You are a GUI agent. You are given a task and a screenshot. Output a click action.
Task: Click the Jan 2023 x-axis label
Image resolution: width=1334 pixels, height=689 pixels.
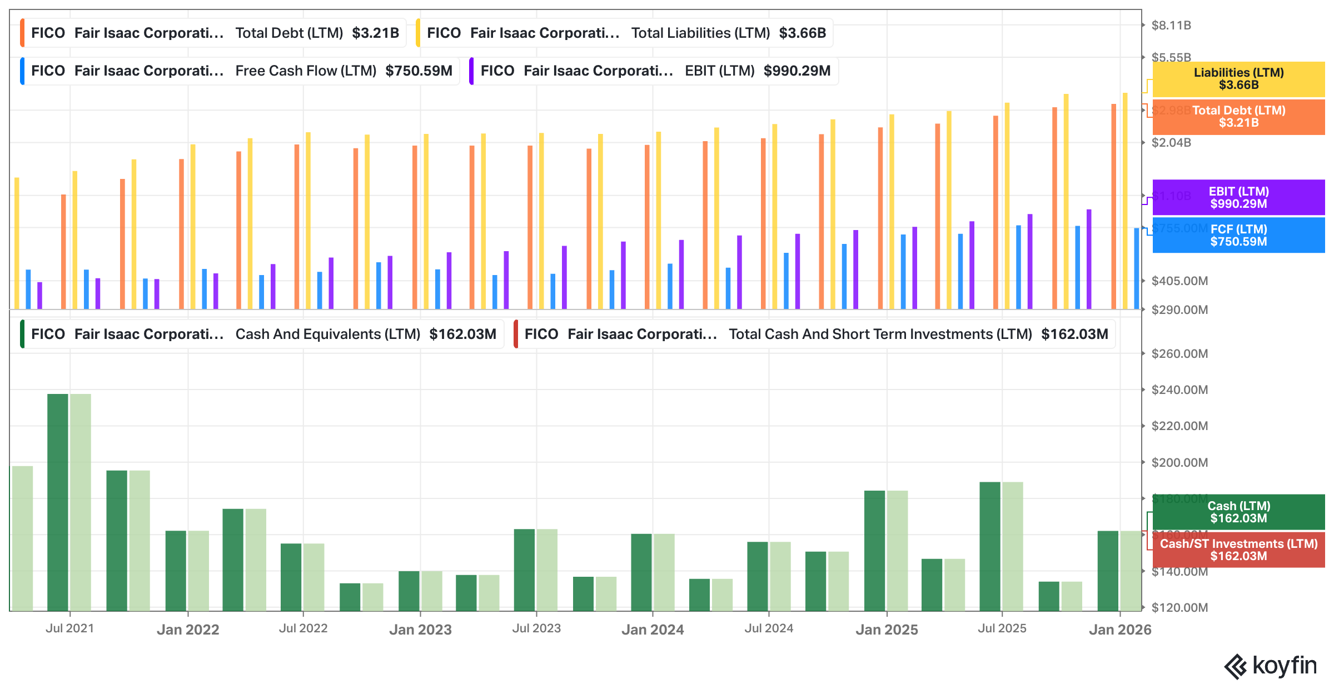[421, 630]
